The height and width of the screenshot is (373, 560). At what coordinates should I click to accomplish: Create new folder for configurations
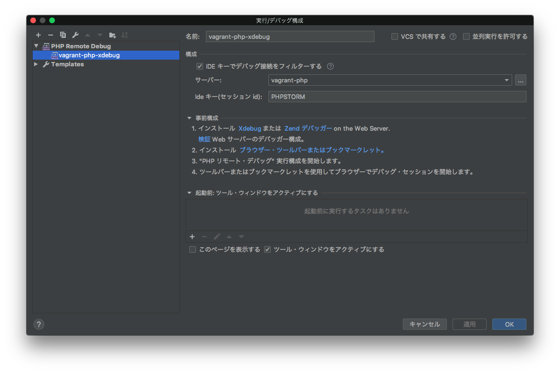pyautogui.click(x=112, y=35)
